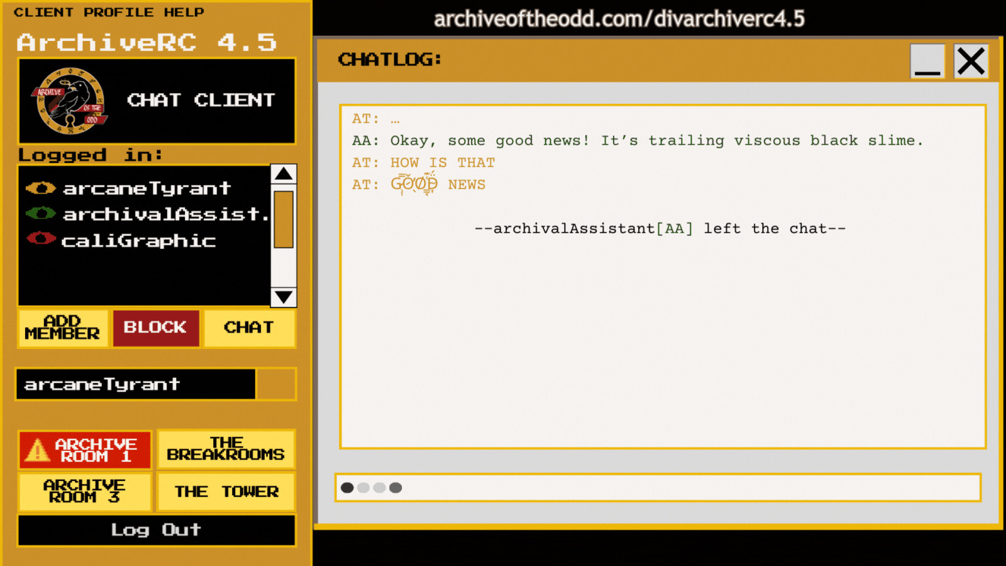Open the HELP menu

[x=184, y=13]
